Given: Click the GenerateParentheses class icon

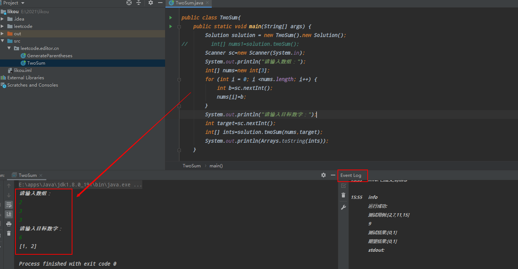Looking at the screenshot, I should (x=23, y=55).
